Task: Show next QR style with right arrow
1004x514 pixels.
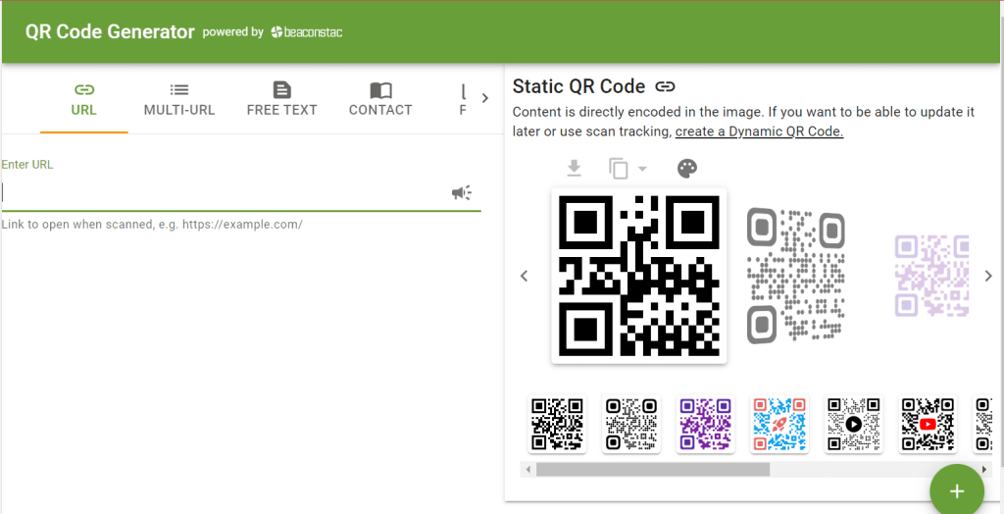Action: point(988,276)
